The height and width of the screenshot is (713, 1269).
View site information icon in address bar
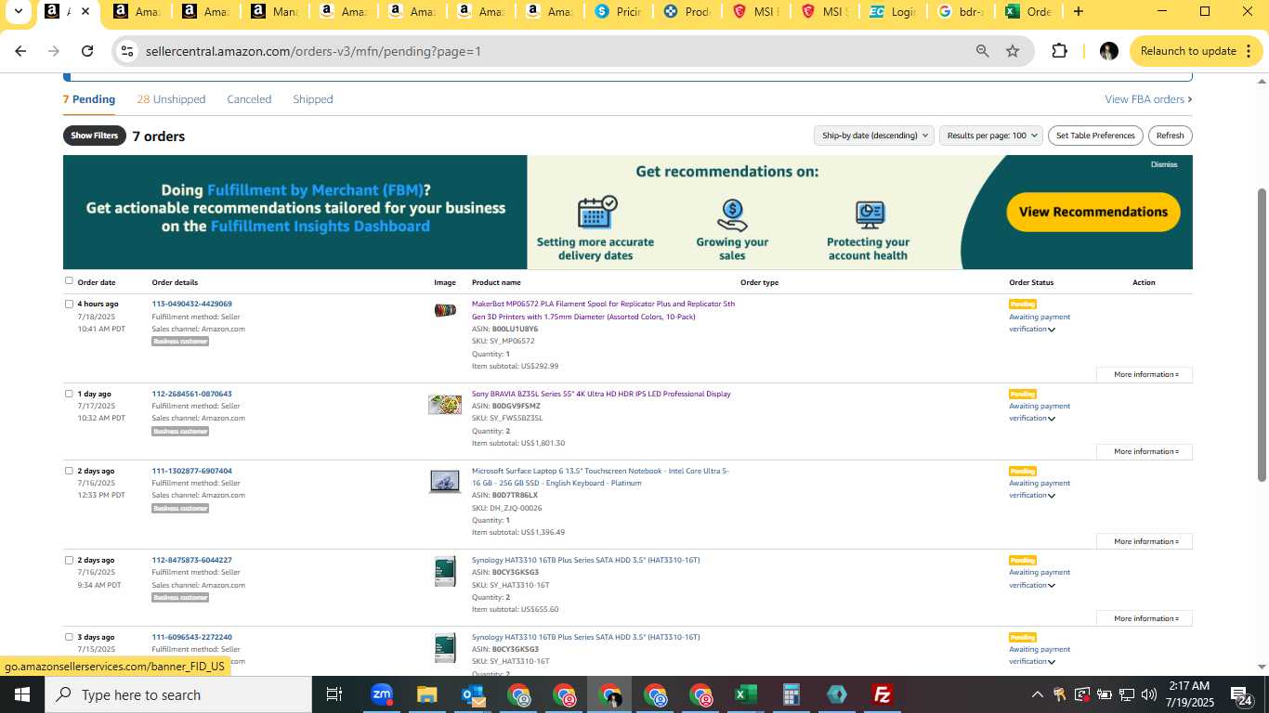click(128, 51)
